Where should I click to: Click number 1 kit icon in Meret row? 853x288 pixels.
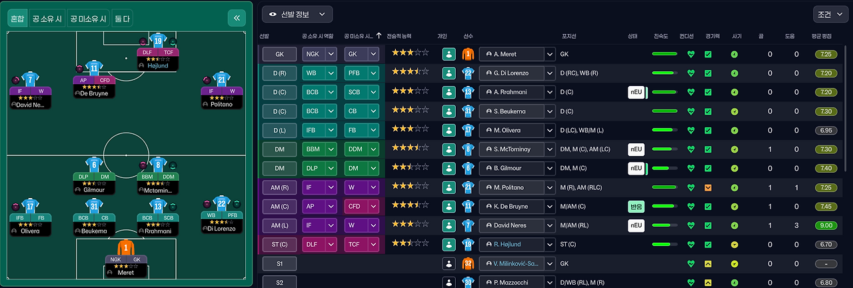467,54
